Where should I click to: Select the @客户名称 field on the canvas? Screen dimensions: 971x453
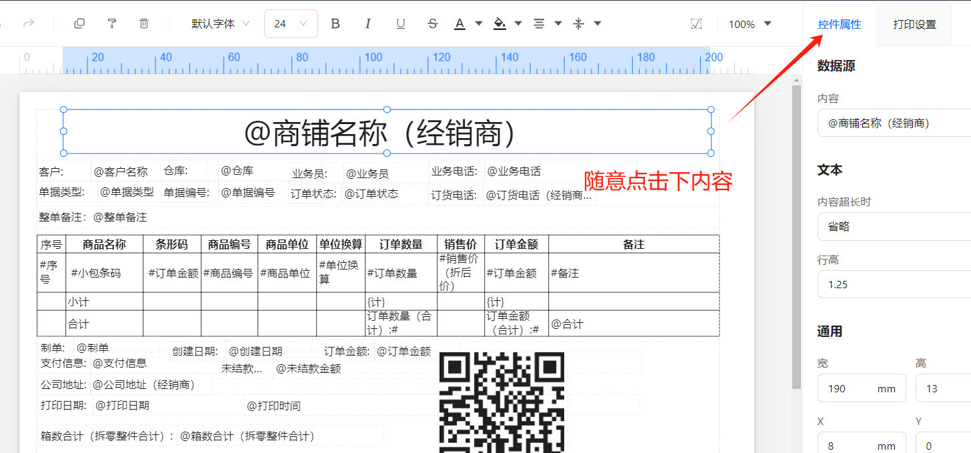121,171
